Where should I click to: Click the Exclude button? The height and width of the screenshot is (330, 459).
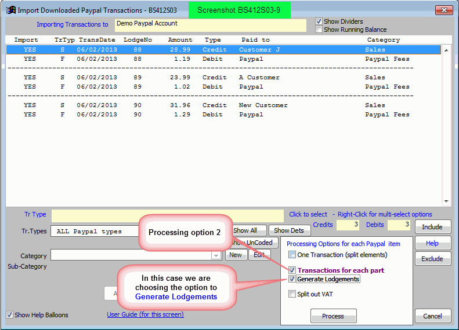pyautogui.click(x=433, y=259)
